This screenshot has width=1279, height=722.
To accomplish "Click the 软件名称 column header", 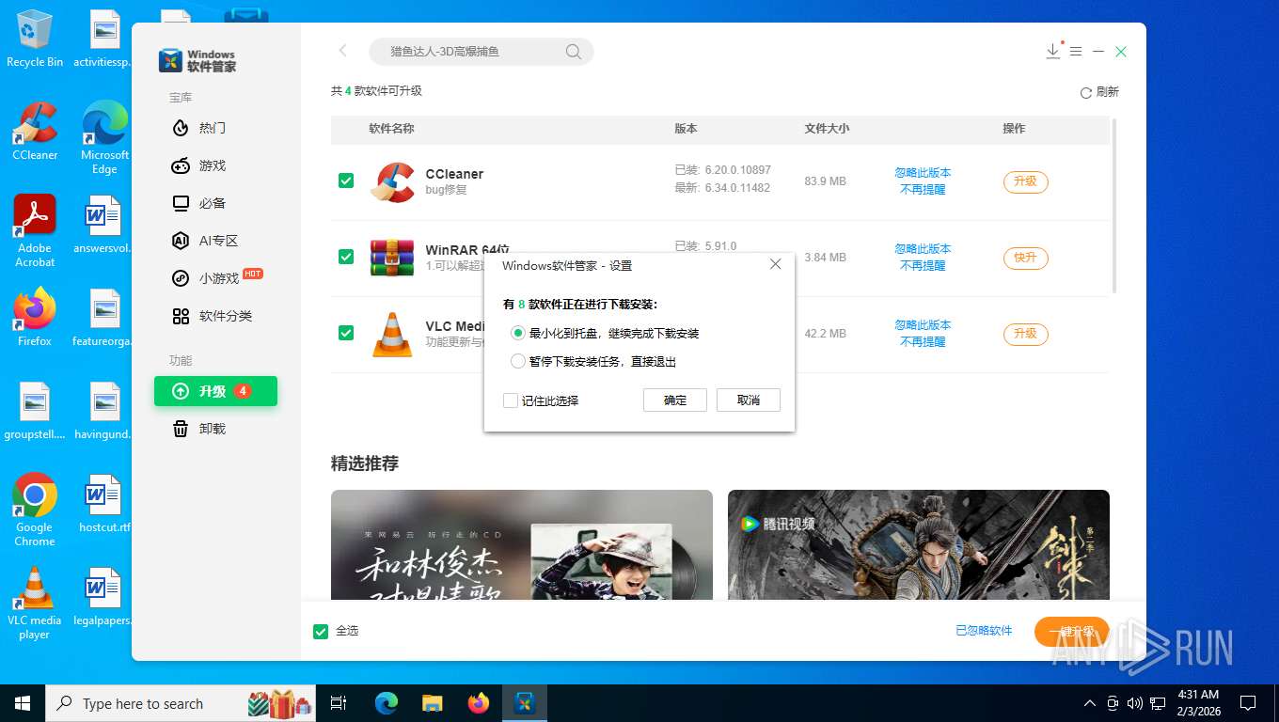I will (391, 129).
